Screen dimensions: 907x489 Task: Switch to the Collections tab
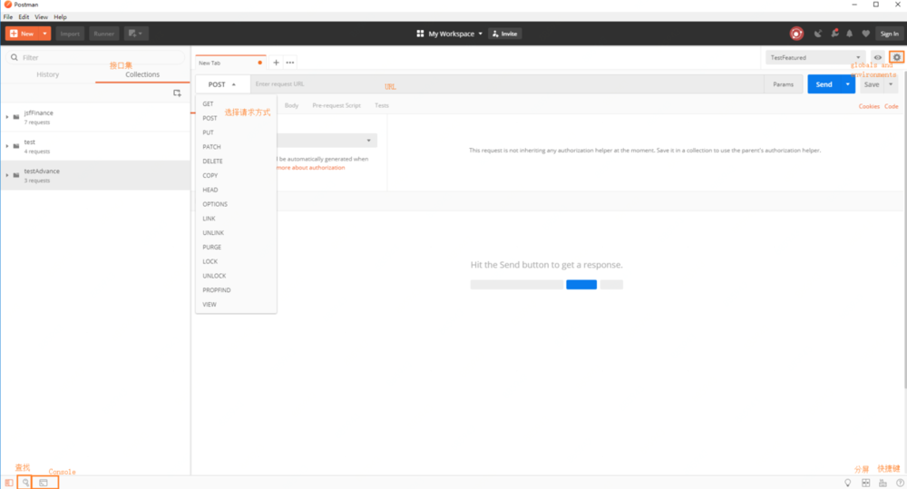click(142, 74)
